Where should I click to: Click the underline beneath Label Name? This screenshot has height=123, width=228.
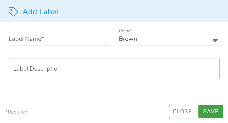pyautogui.click(x=59, y=45)
